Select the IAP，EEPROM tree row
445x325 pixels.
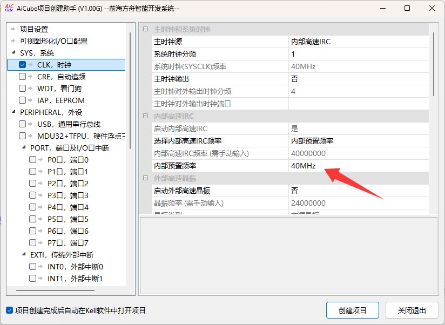click(x=60, y=100)
